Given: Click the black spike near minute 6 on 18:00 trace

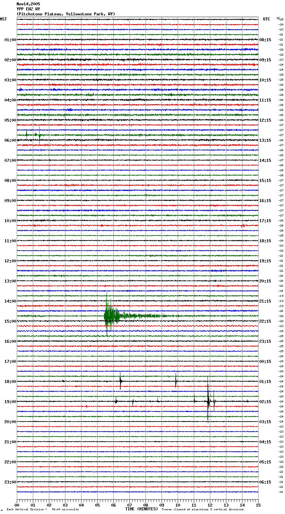Looking at the screenshot, I should click(120, 381).
